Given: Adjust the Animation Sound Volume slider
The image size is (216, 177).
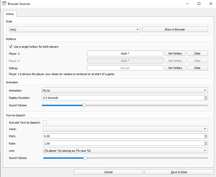Looking at the screenshot, I should click(84, 105).
